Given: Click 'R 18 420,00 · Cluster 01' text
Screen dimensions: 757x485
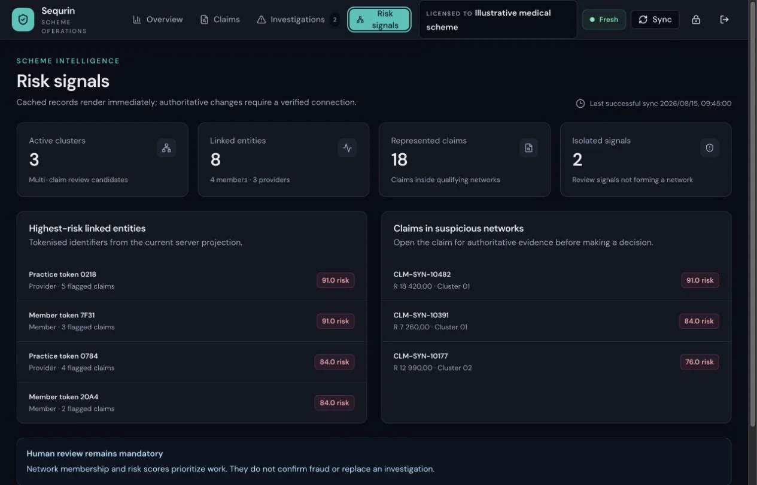Looking at the screenshot, I should pyautogui.click(x=431, y=286).
